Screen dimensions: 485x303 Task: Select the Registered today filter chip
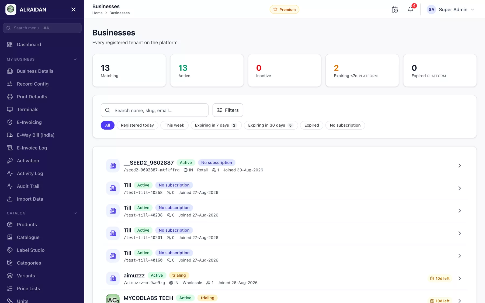(x=137, y=125)
